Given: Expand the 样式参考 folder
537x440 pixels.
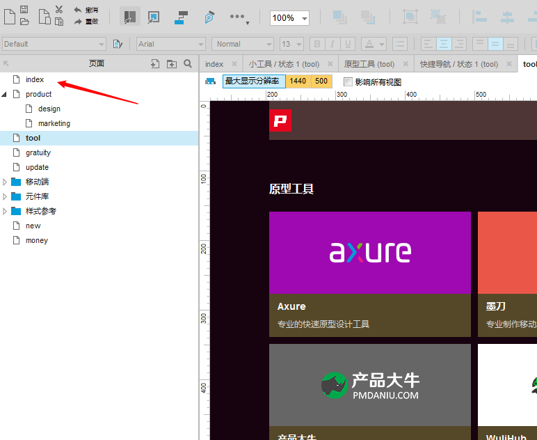Looking at the screenshot, I should click(4, 212).
